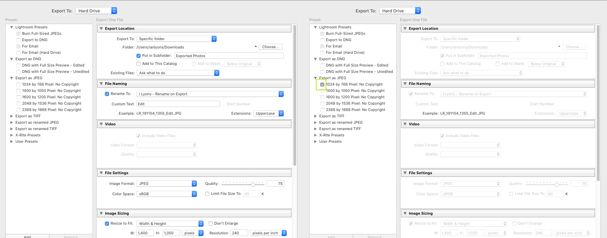607x238 pixels.
Task: Toggle the left Rename To checkbox
Action: point(107,94)
